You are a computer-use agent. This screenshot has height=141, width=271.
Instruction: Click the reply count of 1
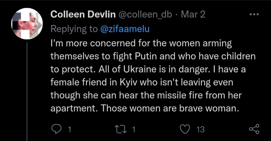pyautogui.click(x=70, y=129)
